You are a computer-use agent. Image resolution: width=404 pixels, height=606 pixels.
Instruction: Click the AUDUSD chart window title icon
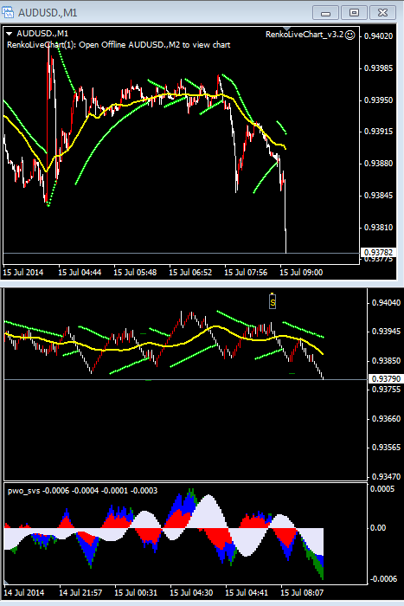tap(8, 12)
